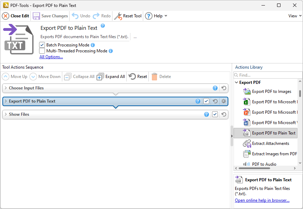Open settings gear for Export PDF to Plain Text
The image size is (303, 209).
(223, 101)
